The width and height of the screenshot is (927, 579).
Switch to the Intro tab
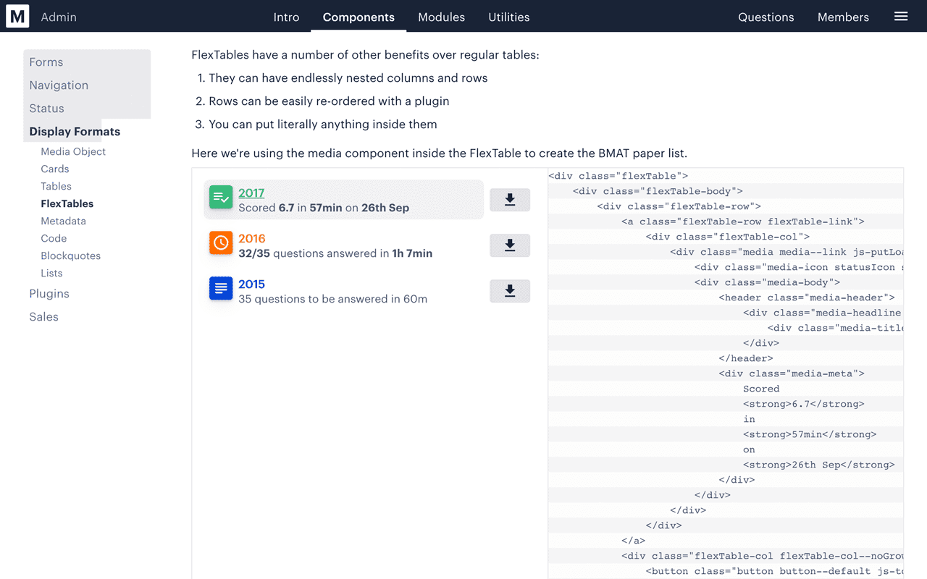coord(286,17)
